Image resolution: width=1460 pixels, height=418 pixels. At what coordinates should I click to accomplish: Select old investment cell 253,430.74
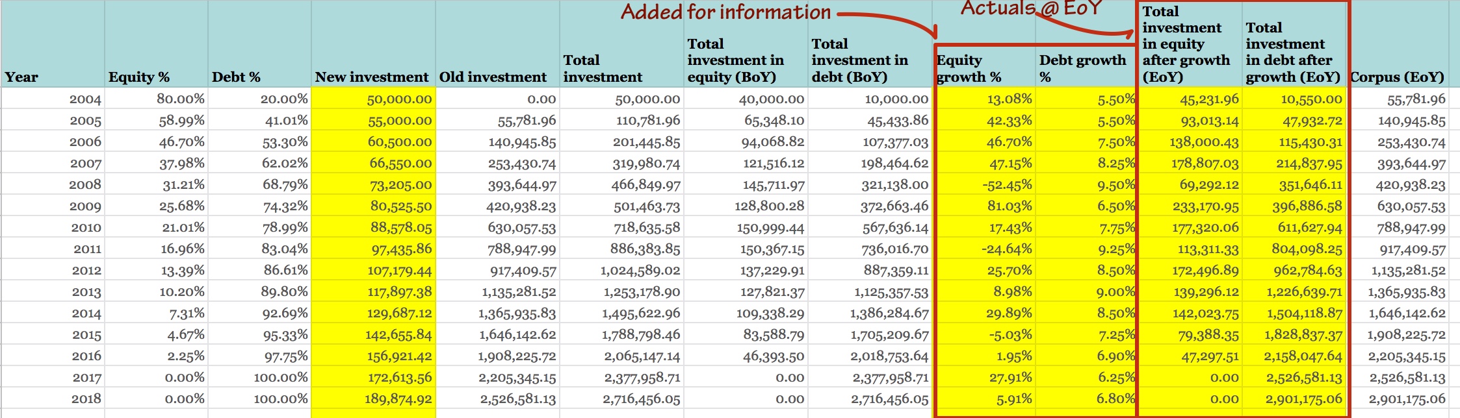497,163
